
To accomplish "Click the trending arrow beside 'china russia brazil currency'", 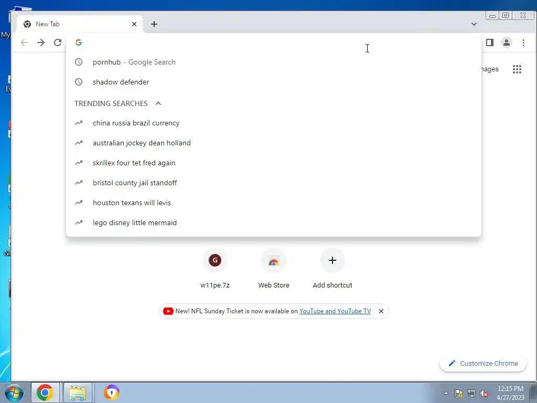I will (79, 123).
